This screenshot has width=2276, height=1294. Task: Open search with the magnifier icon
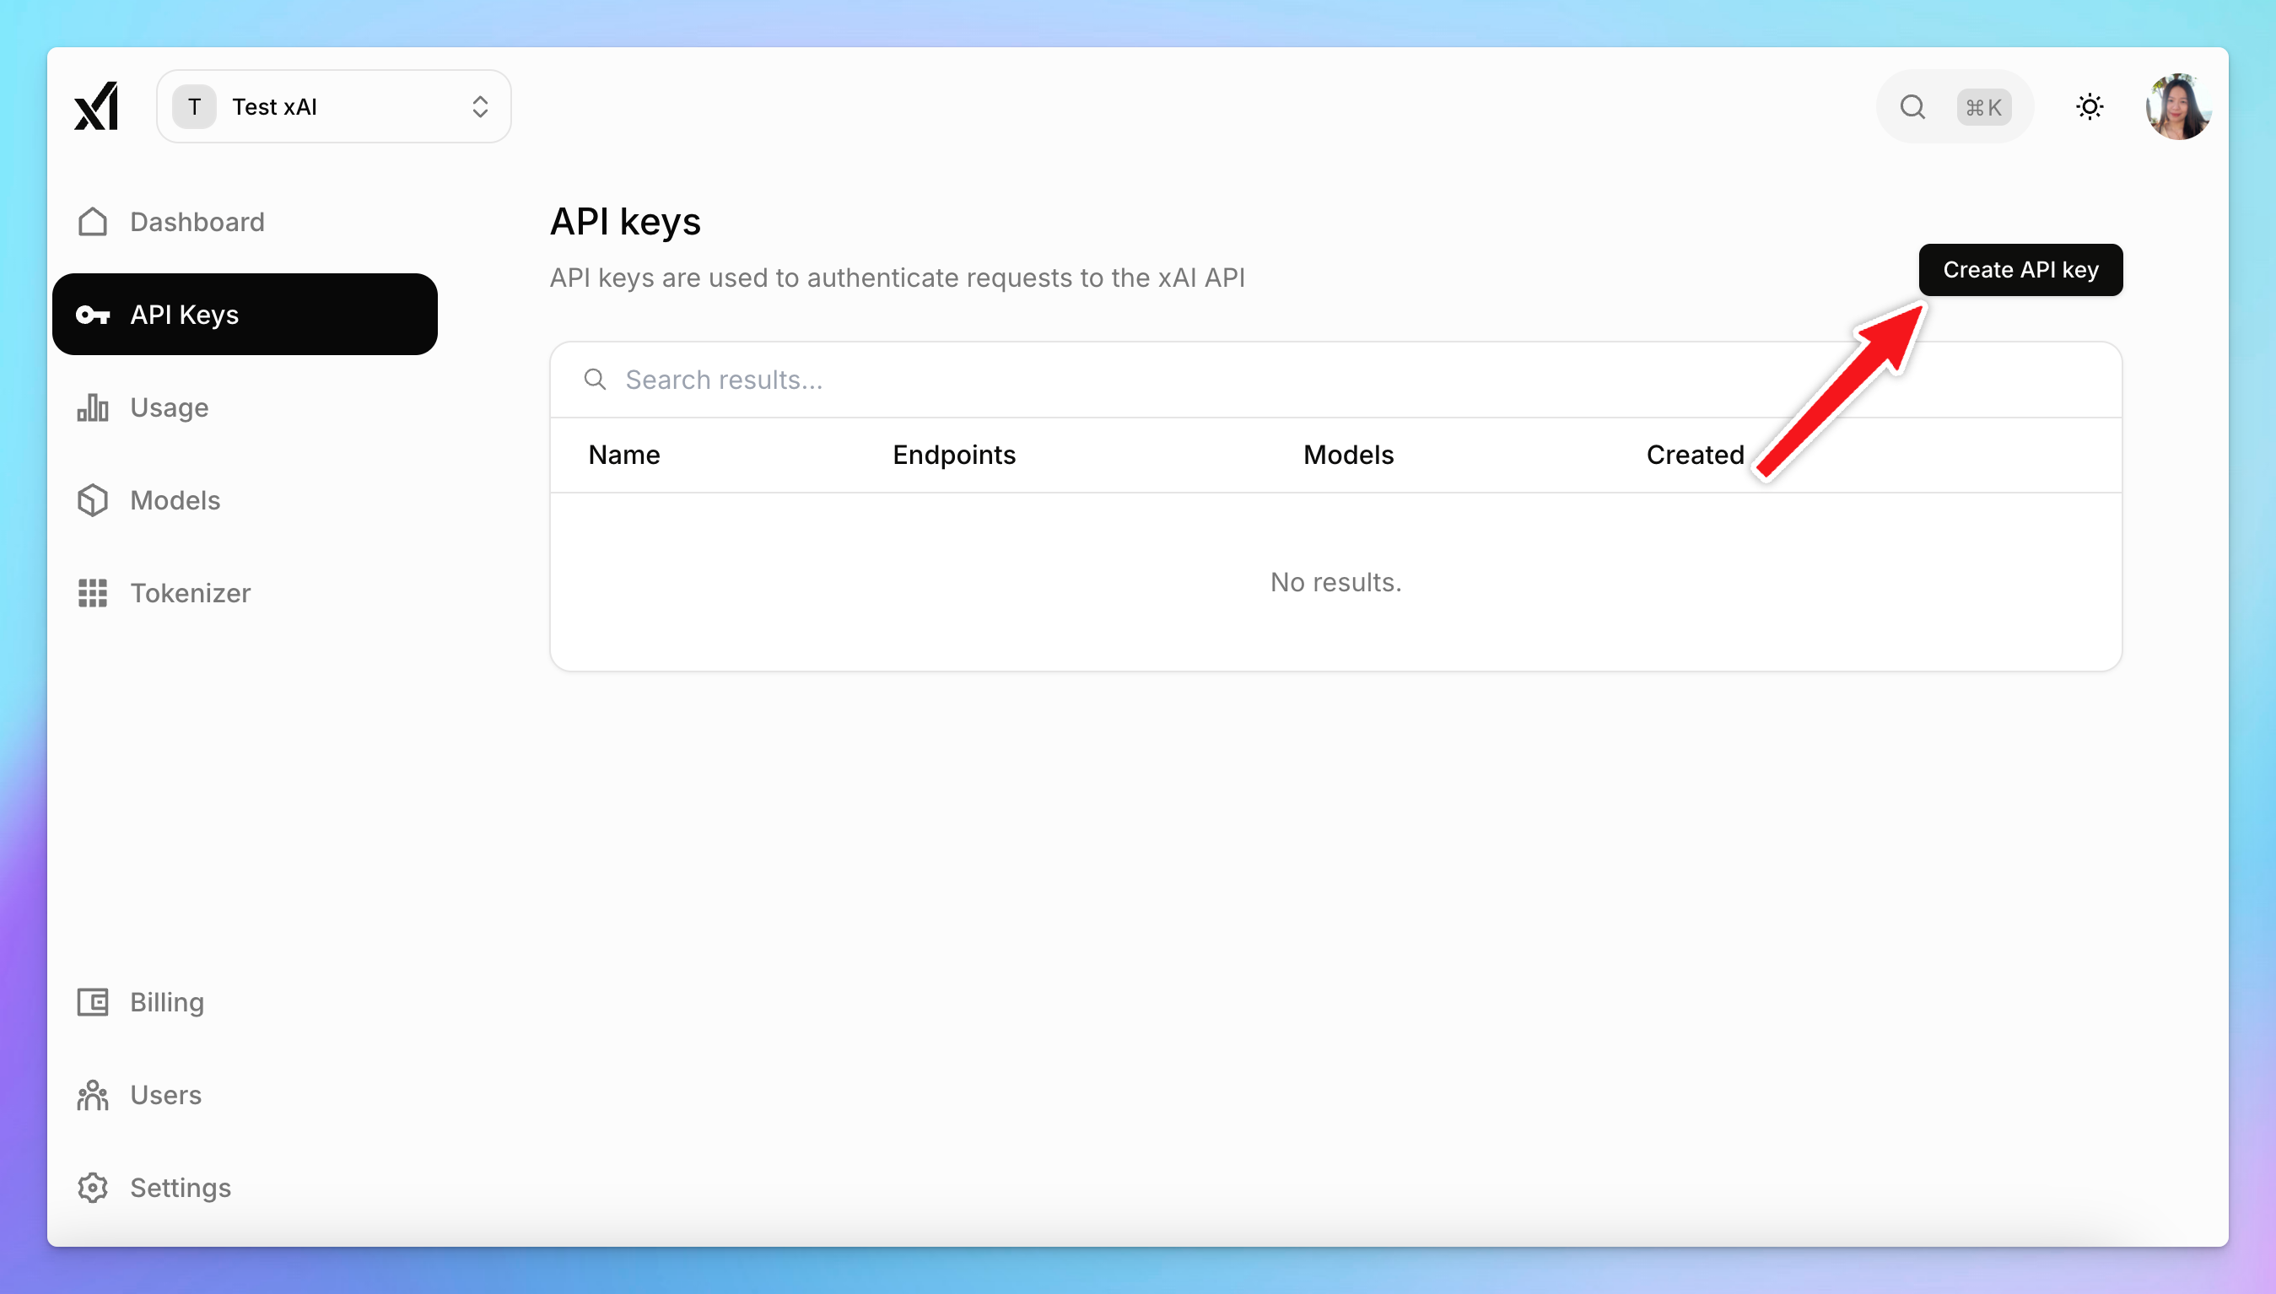click(x=1912, y=106)
